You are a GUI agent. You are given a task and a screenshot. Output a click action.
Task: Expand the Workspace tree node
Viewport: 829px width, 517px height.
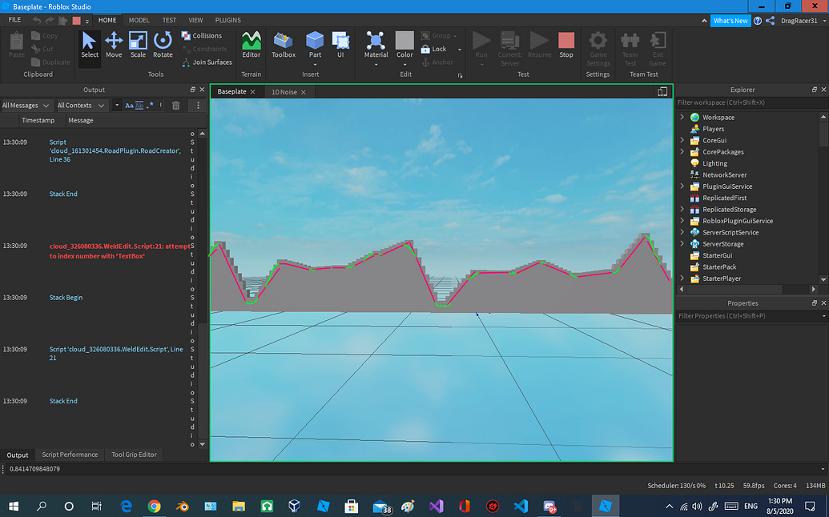point(682,117)
